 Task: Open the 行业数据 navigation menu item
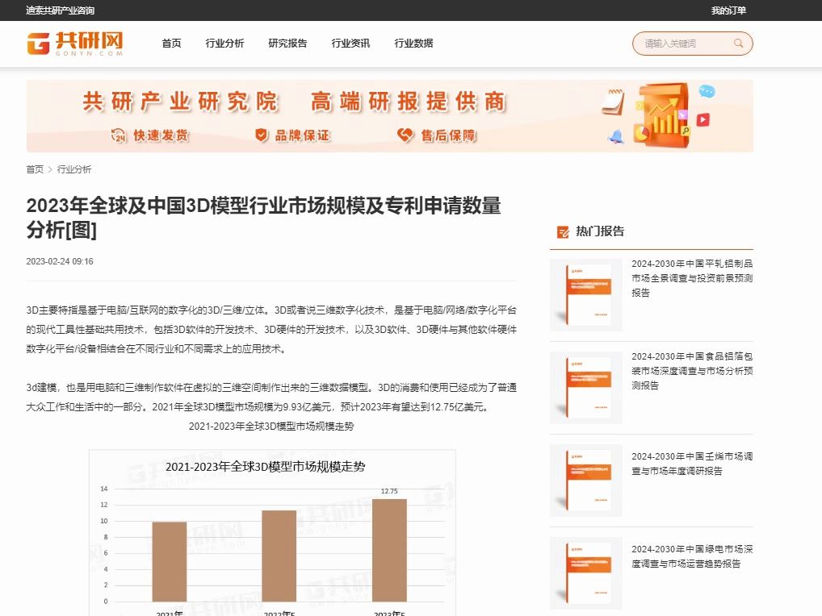(413, 44)
